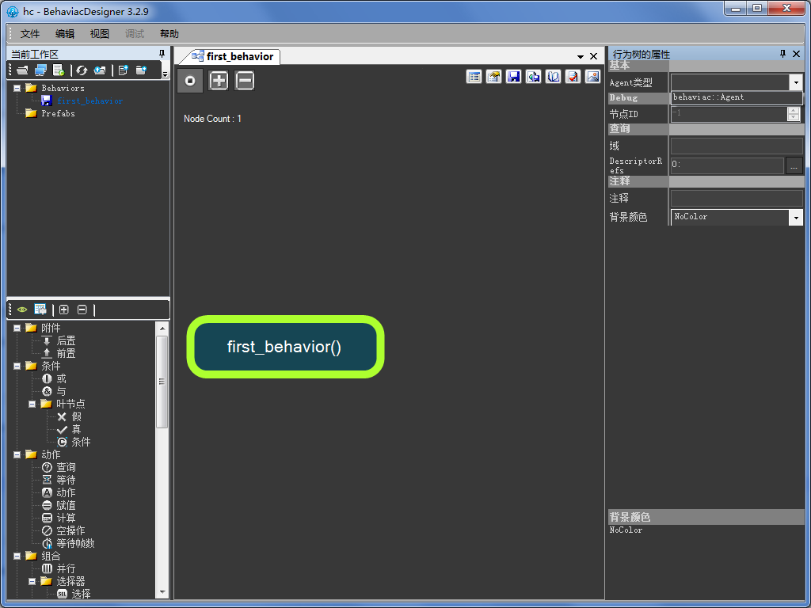
Task: Zoom in with the plus button
Action: 219,81
